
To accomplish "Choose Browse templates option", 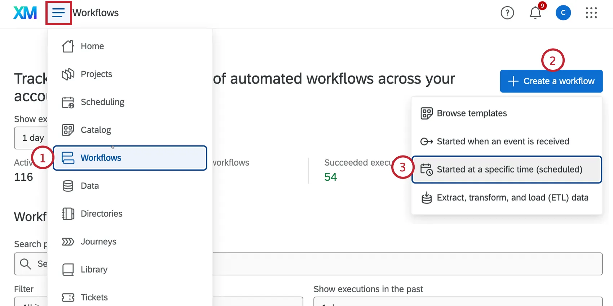I will pos(472,113).
